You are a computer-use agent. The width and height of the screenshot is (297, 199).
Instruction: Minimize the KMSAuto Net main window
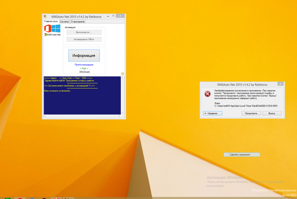pyautogui.click(x=108, y=16)
